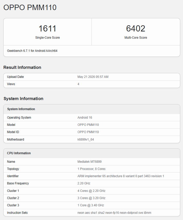Select the 3 Cores @ 3.20 GHz value
The height and width of the screenshot is (220, 183).
click(x=91, y=198)
